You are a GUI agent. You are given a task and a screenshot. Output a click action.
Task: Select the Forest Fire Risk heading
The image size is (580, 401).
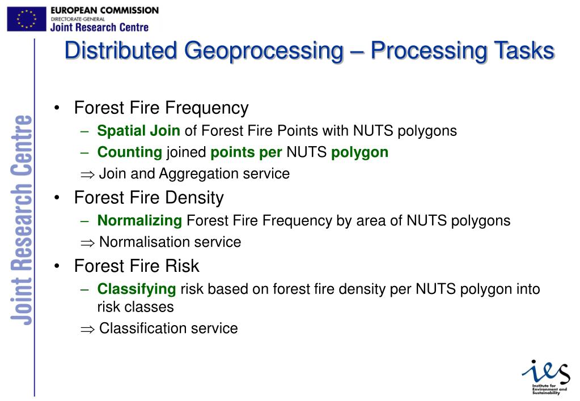tap(137, 266)
